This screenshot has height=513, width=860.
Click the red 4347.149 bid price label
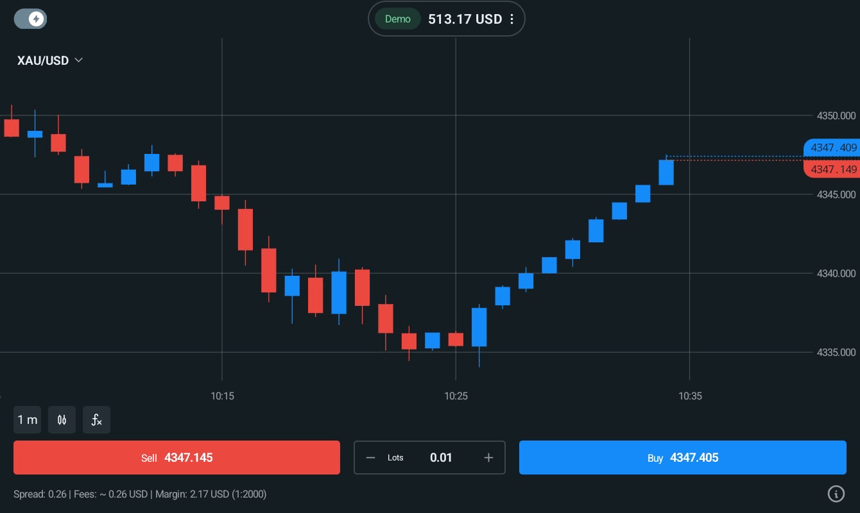(x=832, y=169)
